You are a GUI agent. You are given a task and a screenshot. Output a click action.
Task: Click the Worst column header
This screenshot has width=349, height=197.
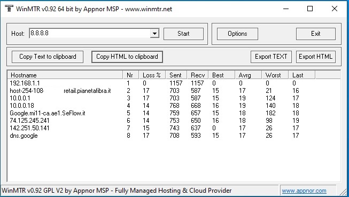275,75
